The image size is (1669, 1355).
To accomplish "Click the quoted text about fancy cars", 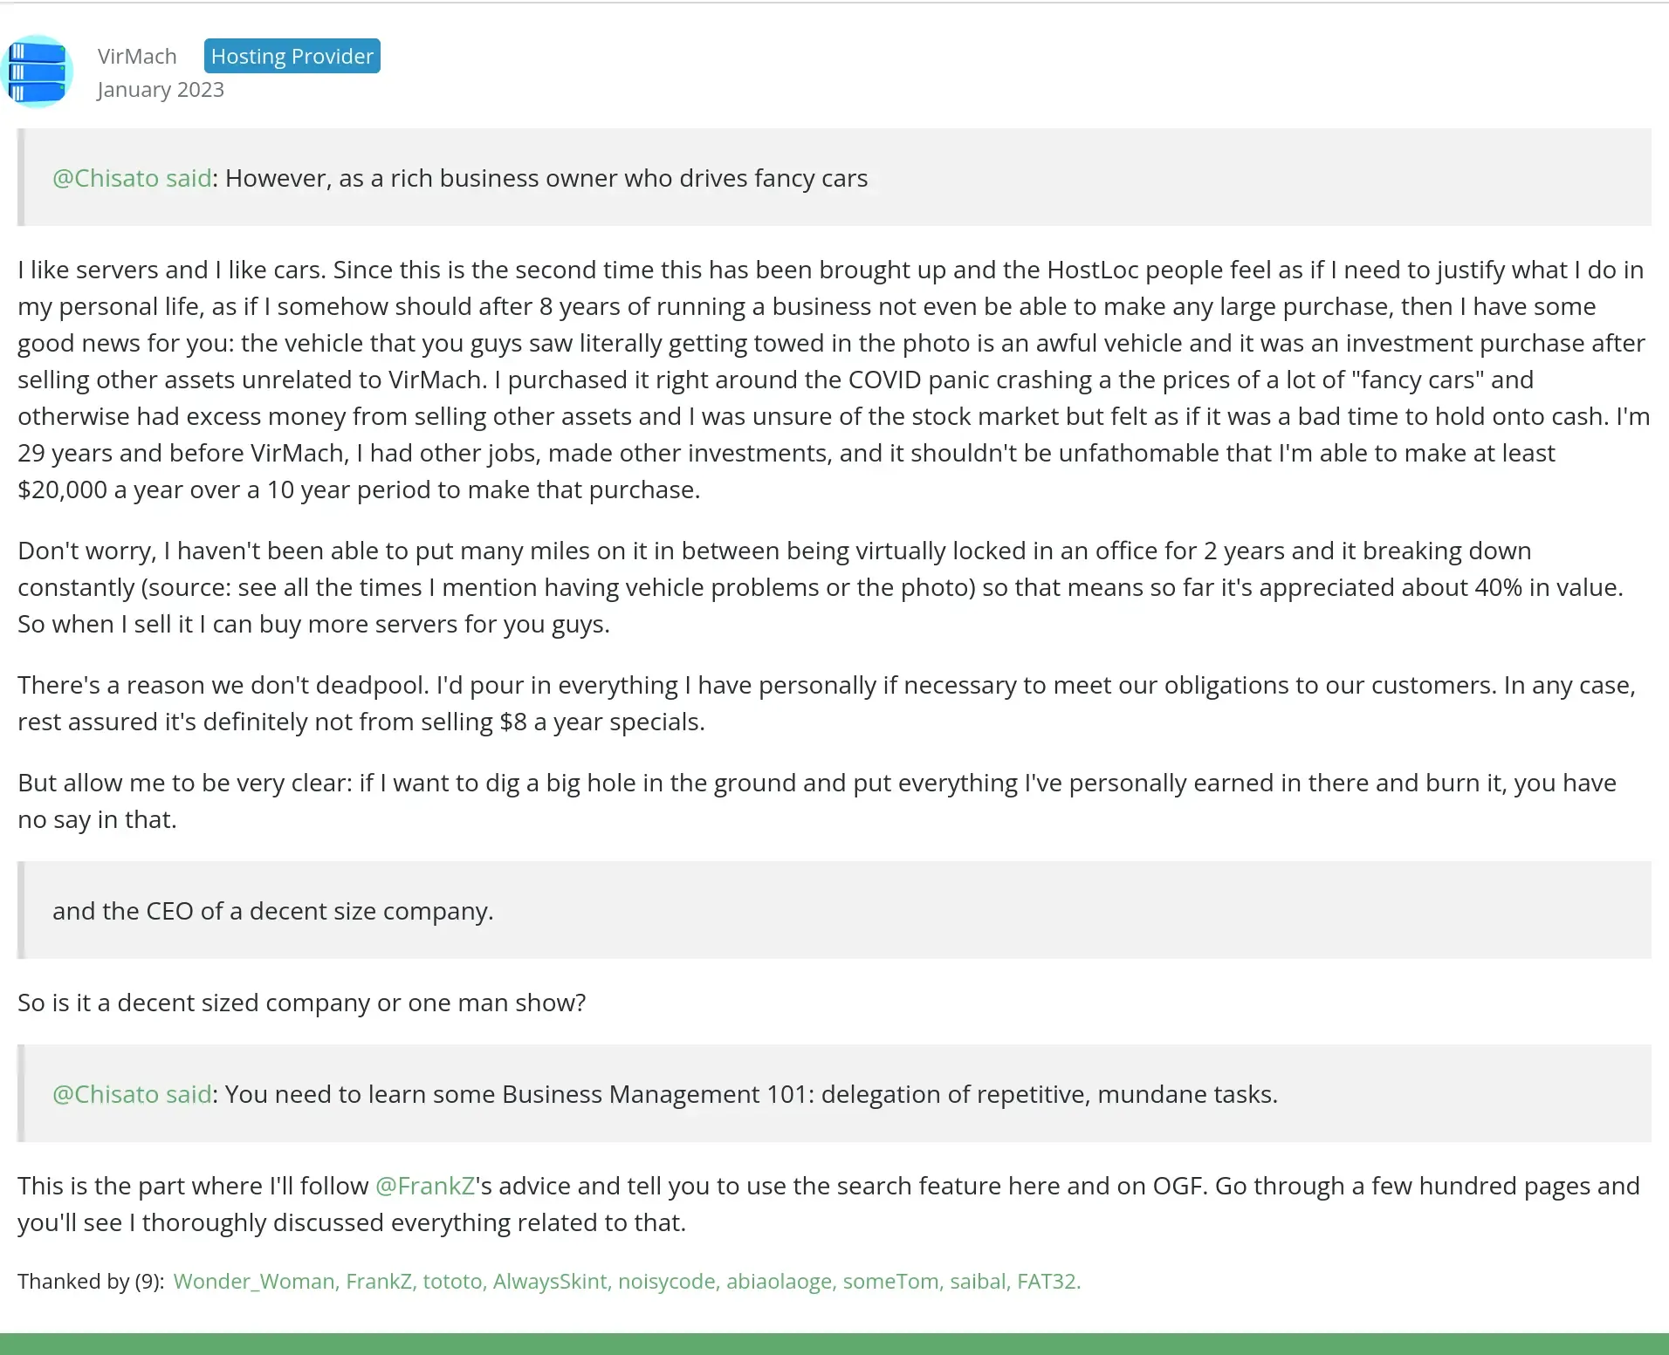I will point(546,178).
